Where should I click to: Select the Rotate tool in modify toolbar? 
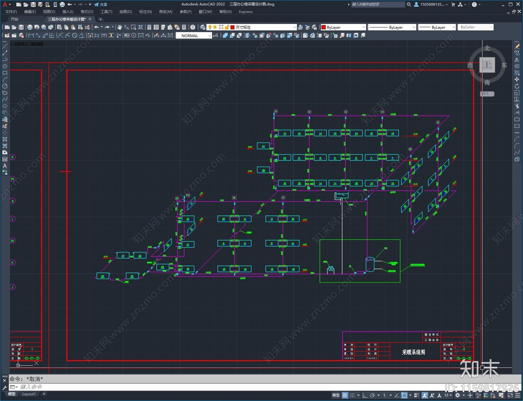point(517,86)
